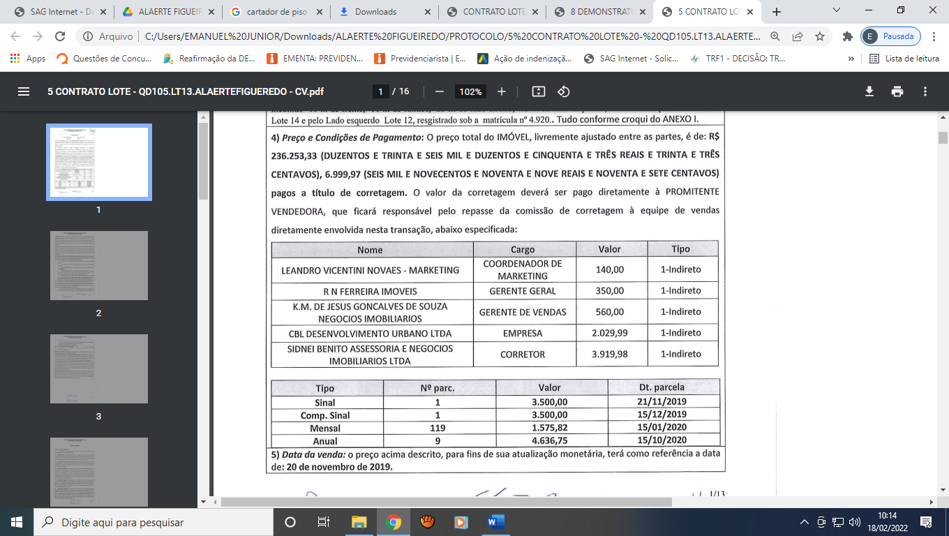The height and width of the screenshot is (536, 949).
Task: Open SAG Internet - Solic bookmark
Action: click(x=631, y=59)
